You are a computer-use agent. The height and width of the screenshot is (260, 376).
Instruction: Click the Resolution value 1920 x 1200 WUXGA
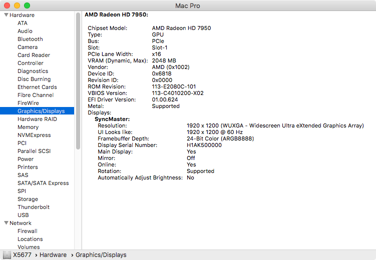275,125
